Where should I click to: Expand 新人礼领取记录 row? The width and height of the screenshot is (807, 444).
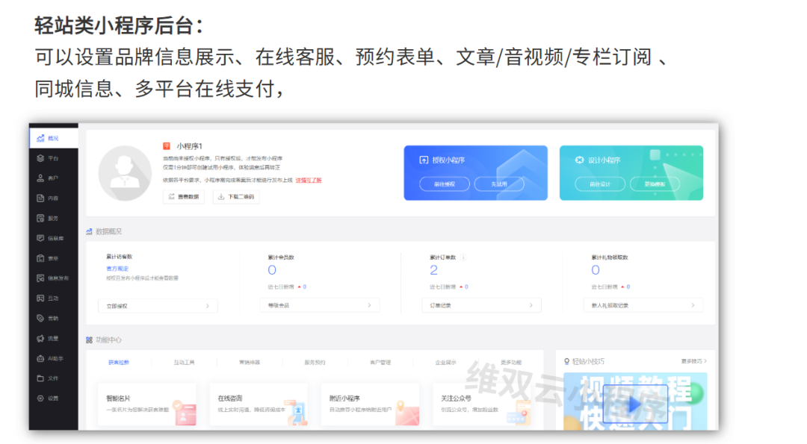[693, 305]
